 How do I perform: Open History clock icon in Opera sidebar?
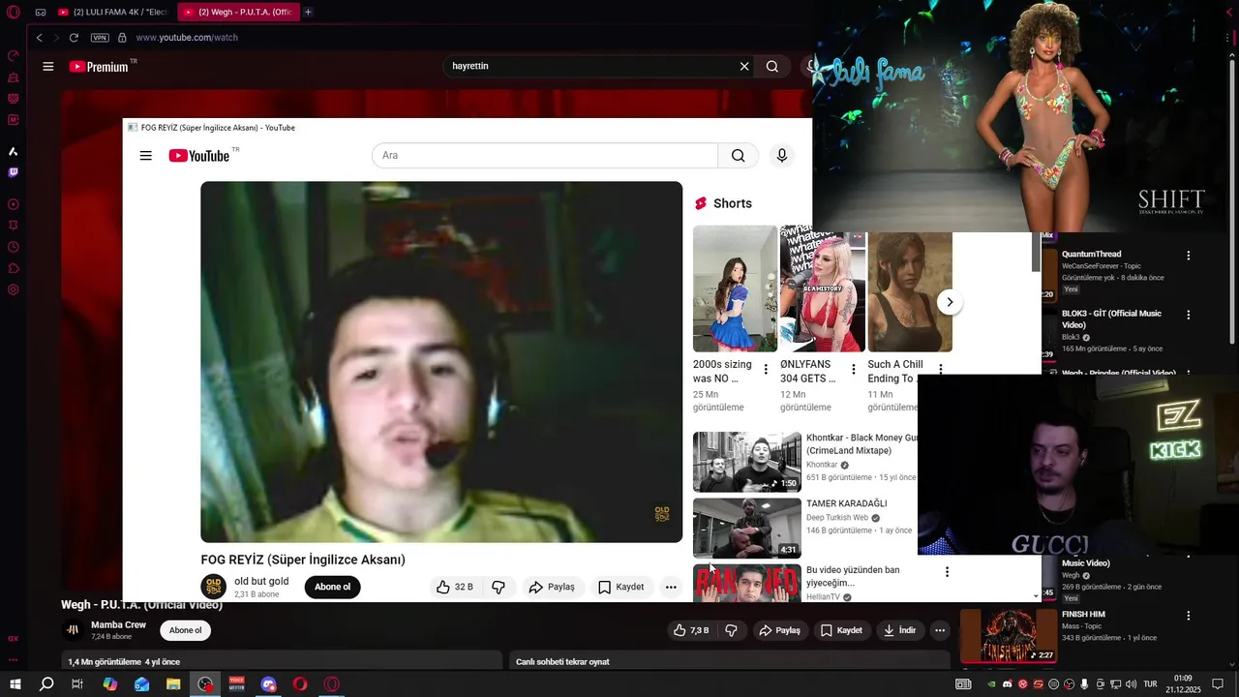[14, 247]
